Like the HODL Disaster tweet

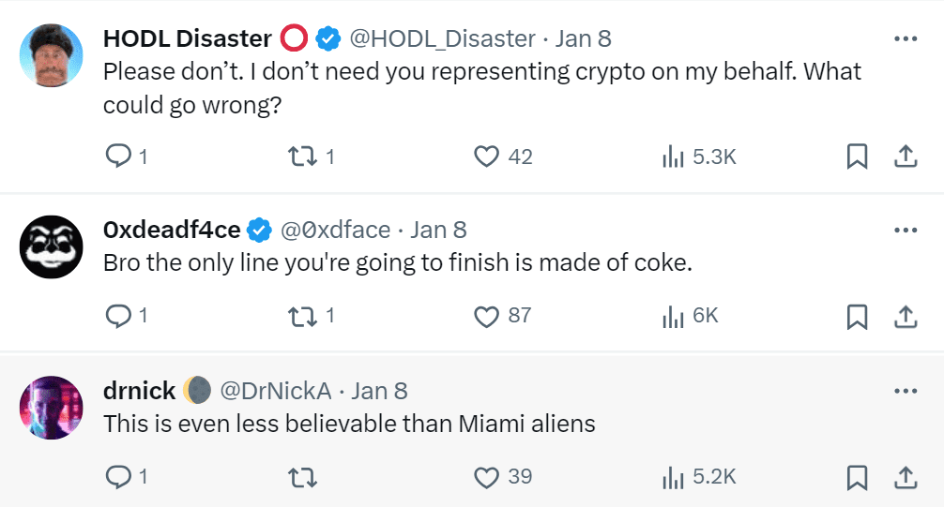coord(486,157)
